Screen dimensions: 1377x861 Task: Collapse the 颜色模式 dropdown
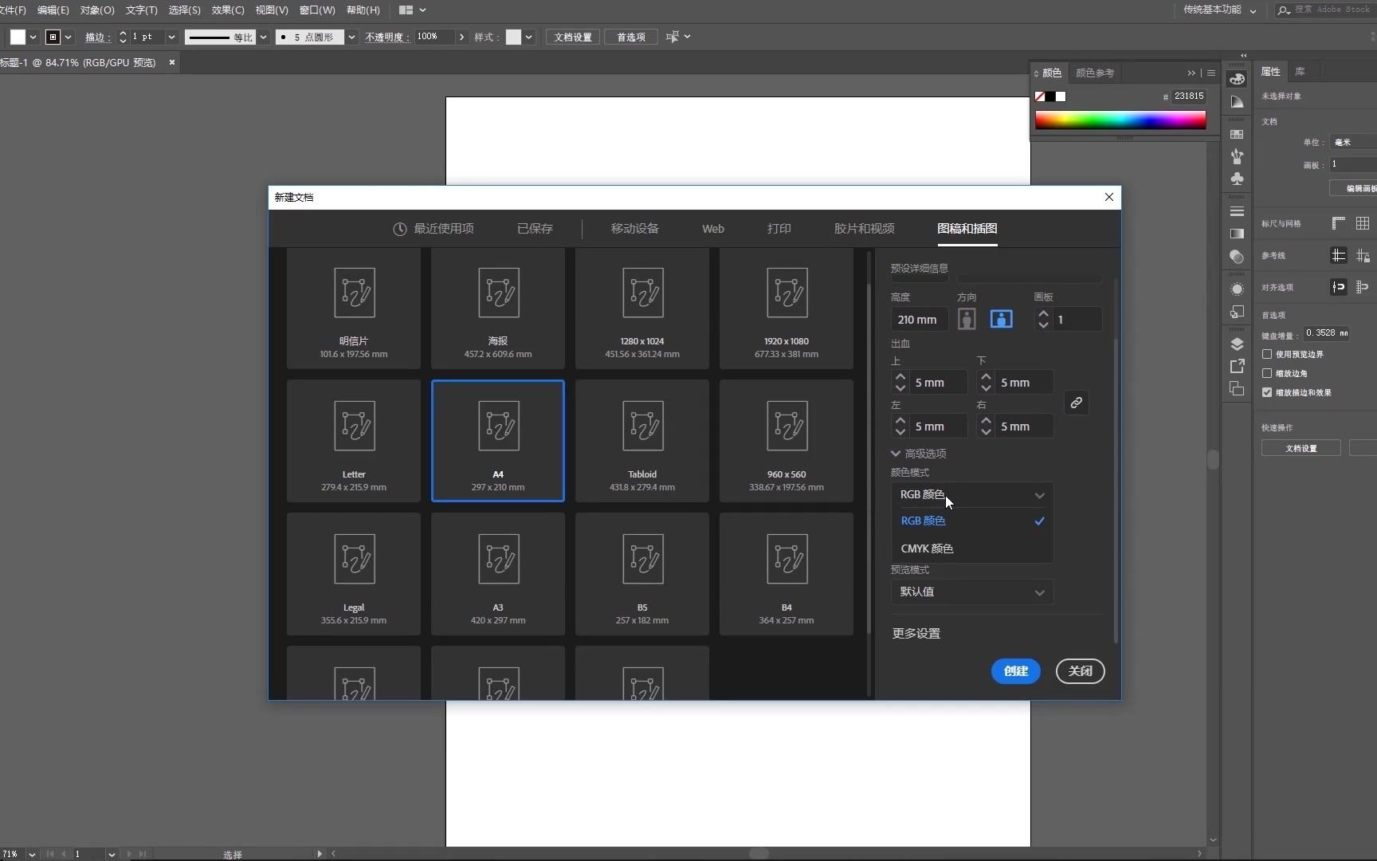pos(972,495)
